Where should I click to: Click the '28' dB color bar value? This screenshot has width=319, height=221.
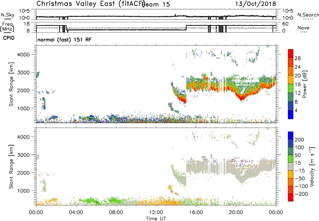[x=297, y=58]
